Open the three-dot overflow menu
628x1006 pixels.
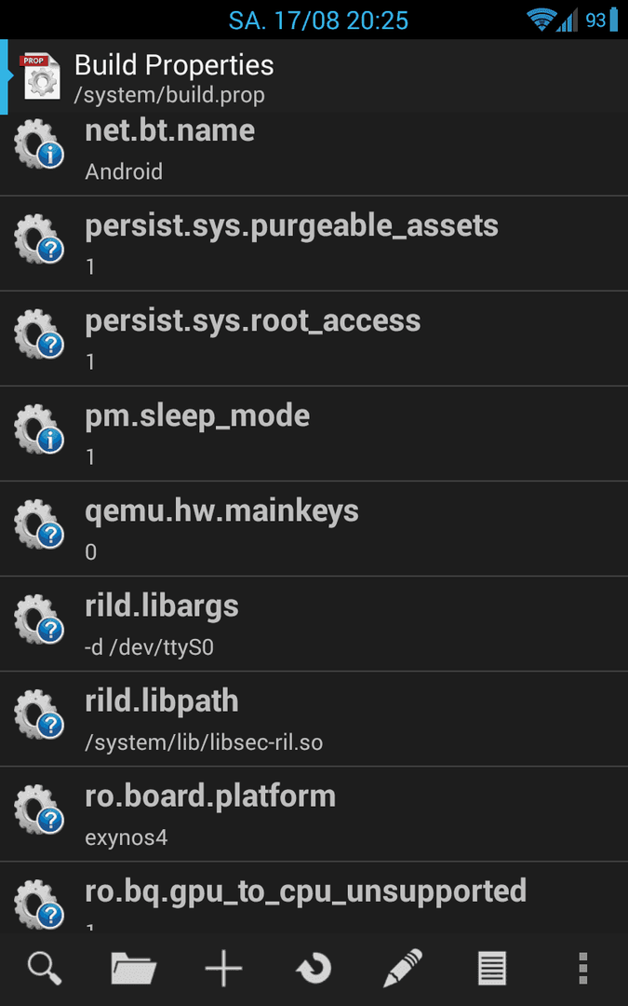[582, 968]
